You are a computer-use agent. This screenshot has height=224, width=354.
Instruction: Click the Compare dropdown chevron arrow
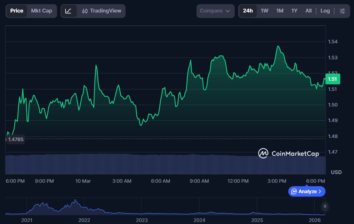point(228,11)
